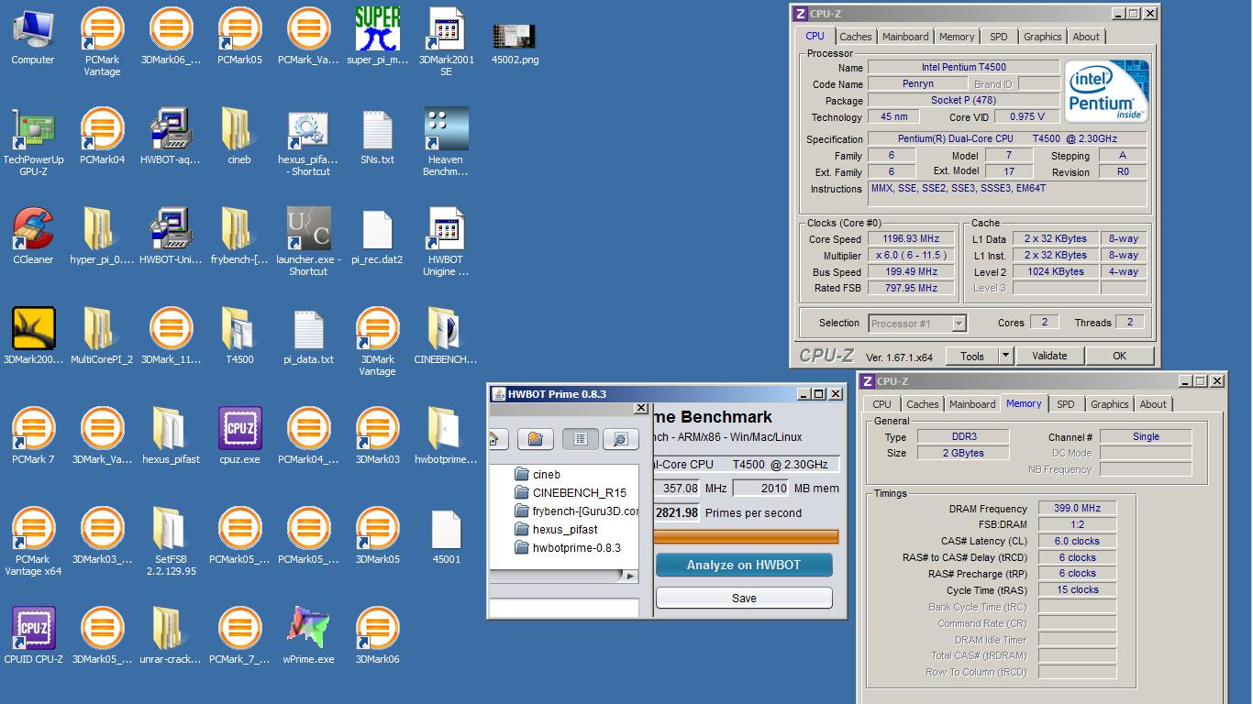Open About tab in upper CPU-Z window
This screenshot has height=704, width=1253.
click(x=1086, y=37)
